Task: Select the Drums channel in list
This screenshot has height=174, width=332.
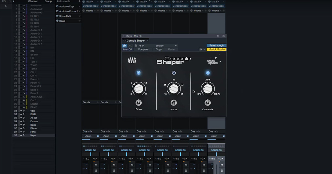Action: [x=34, y=121]
